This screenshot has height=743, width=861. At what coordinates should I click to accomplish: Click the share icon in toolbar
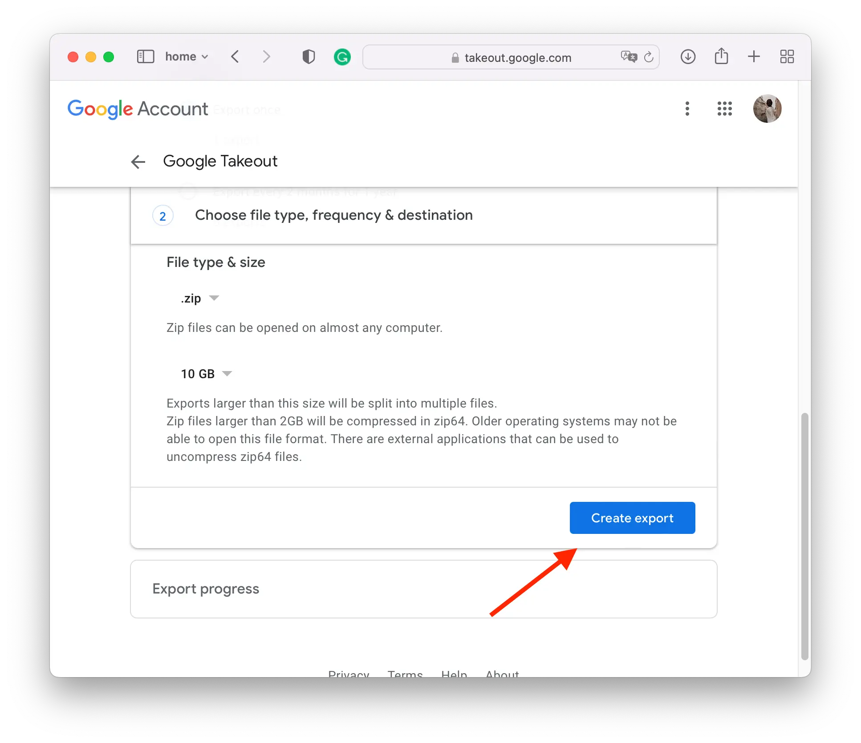pyautogui.click(x=721, y=57)
